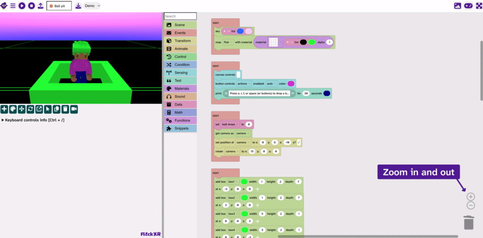The image size is (483, 238).
Task: Select the pointer cursor tool
Action: tap(48, 109)
